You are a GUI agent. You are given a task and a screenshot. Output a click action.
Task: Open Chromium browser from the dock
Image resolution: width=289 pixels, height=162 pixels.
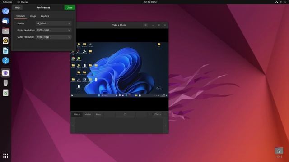(x=5, y=11)
